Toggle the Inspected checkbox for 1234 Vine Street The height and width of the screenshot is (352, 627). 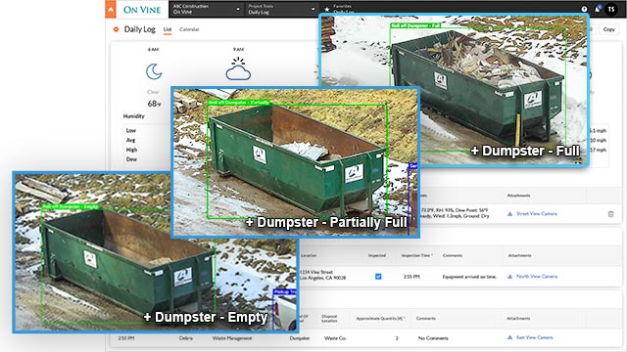378,277
